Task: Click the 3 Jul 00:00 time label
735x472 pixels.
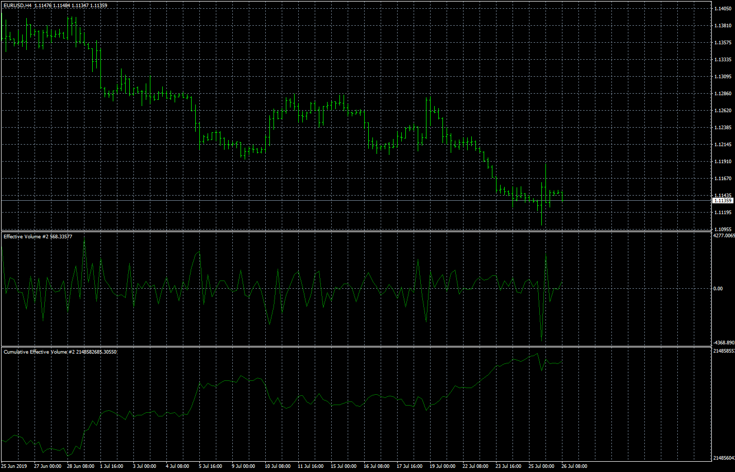Action: [144, 466]
